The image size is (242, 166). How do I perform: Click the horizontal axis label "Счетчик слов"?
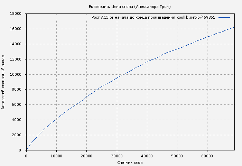pos(130,162)
